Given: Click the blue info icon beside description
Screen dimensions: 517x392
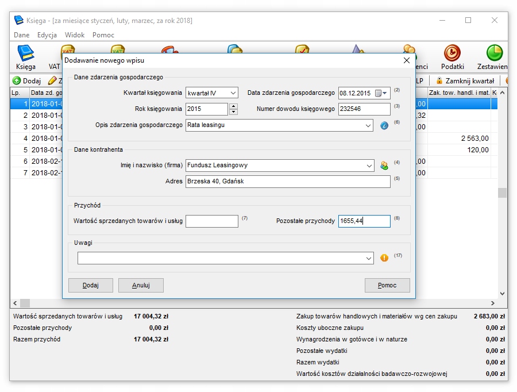Looking at the screenshot, I should 384,125.
